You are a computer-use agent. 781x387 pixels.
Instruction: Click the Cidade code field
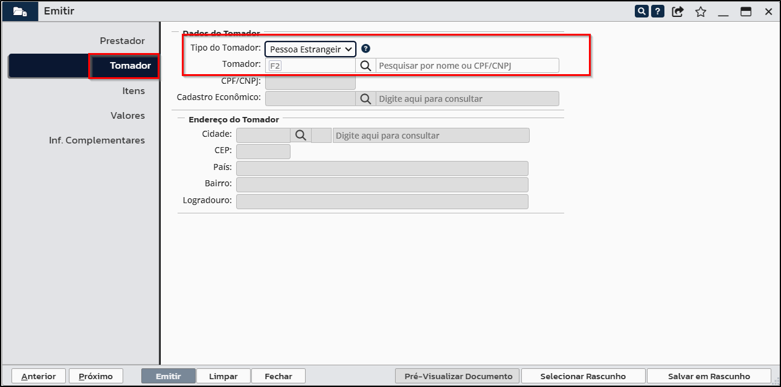click(x=263, y=136)
